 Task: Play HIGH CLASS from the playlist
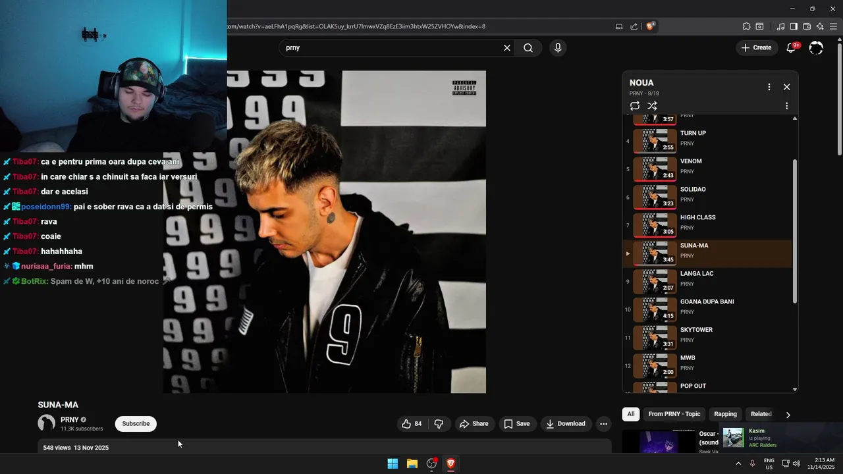click(x=707, y=224)
